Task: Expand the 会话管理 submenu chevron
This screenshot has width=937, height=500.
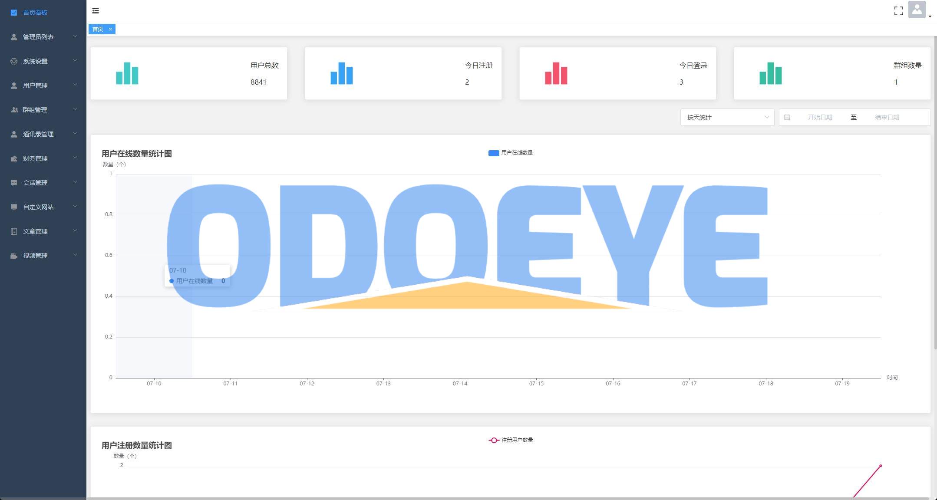Action: (75, 182)
